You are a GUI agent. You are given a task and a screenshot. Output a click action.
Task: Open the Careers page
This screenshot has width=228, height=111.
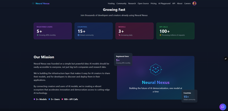(x=187, y=4)
